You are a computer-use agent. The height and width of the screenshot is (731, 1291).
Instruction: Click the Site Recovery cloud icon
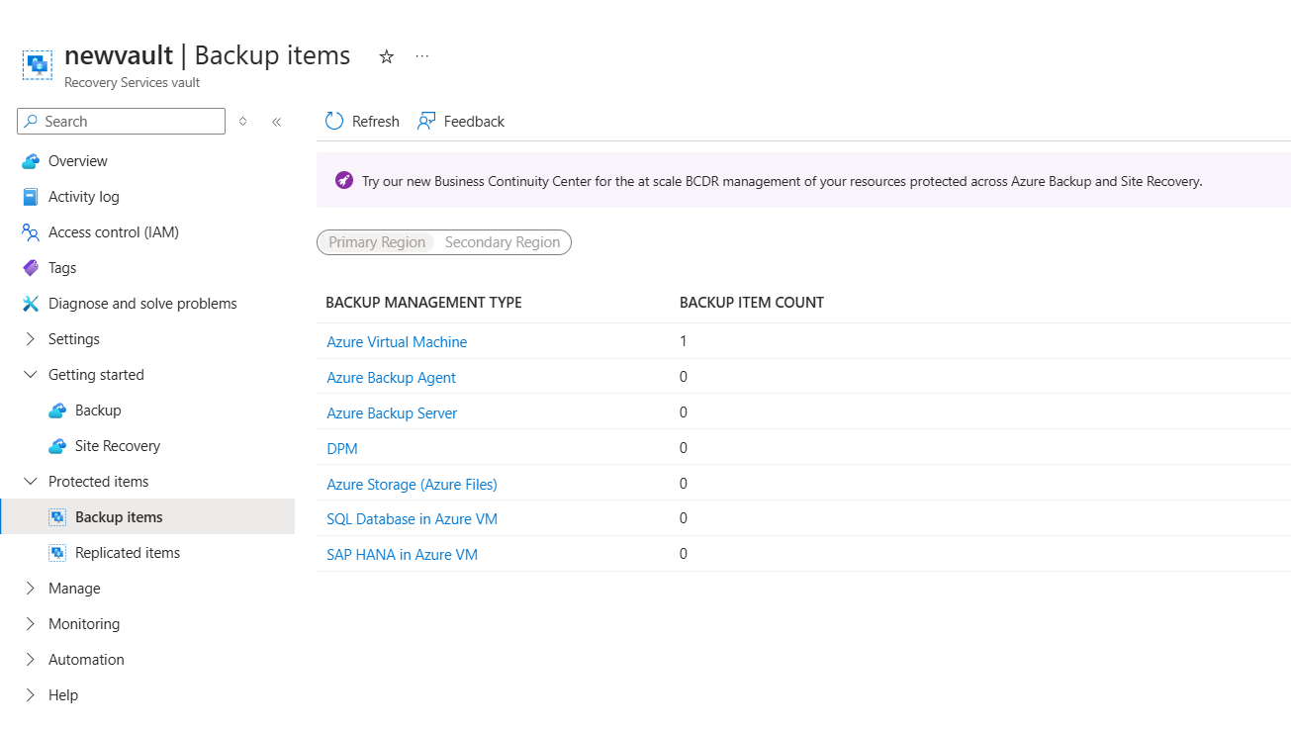coord(57,446)
